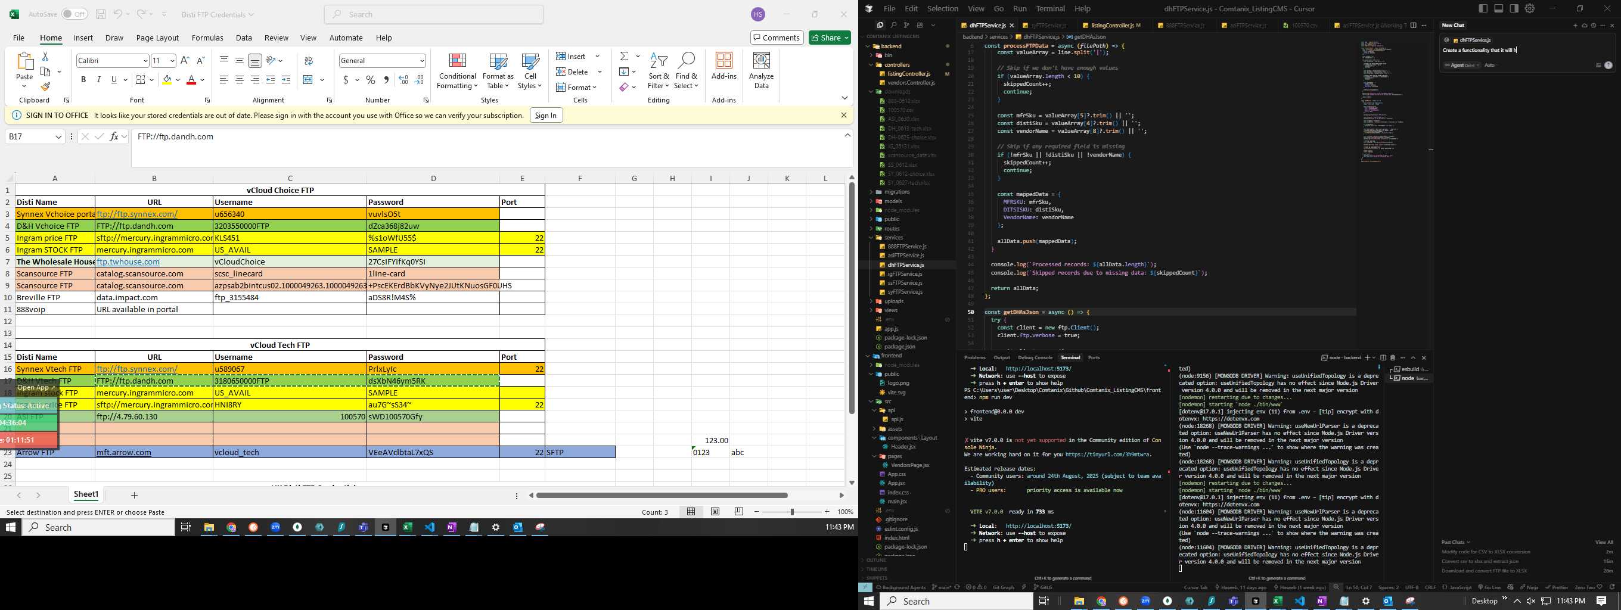Open Source Control view in Cursor sidebar
1621x610 pixels.
coord(906,25)
